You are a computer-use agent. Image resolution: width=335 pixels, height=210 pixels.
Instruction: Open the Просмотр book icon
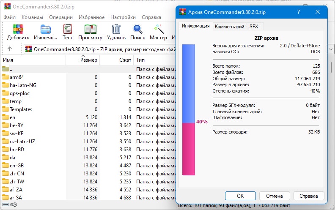pyautogui.click(x=90, y=29)
